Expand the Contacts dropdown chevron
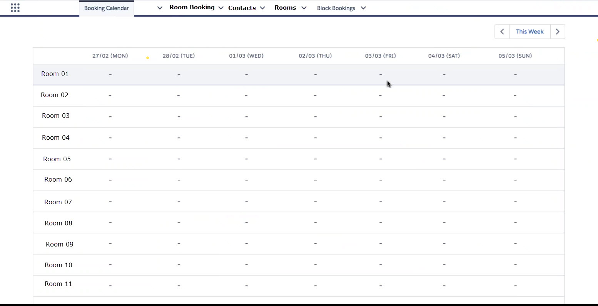598x306 pixels. [x=262, y=8]
